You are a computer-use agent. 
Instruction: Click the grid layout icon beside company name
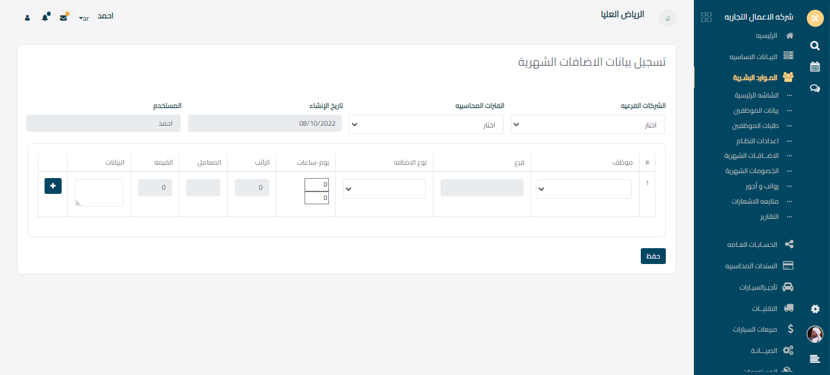click(x=707, y=17)
